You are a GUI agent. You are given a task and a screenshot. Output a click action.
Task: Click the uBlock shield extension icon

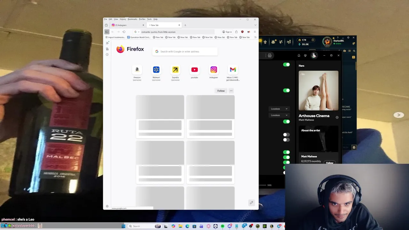pyautogui.click(x=242, y=32)
